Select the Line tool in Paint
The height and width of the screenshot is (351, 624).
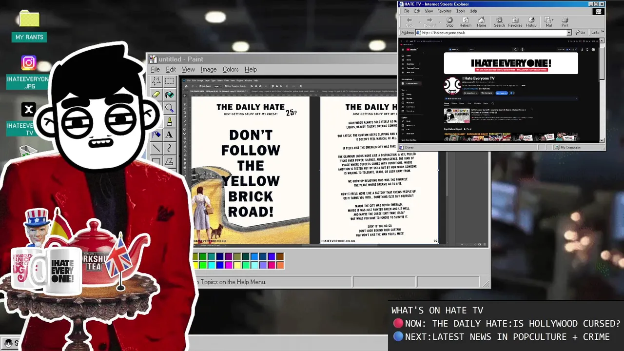coord(156,148)
